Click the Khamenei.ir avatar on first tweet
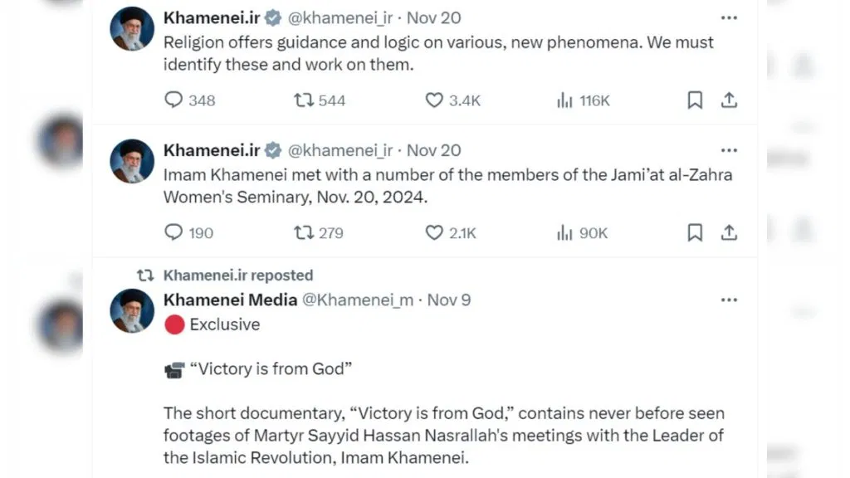The height and width of the screenshot is (478, 850). tap(133, 29)
